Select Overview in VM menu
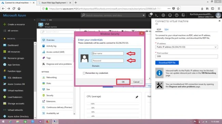The height and width of the screenshot is (124, 222). (57, 40)
